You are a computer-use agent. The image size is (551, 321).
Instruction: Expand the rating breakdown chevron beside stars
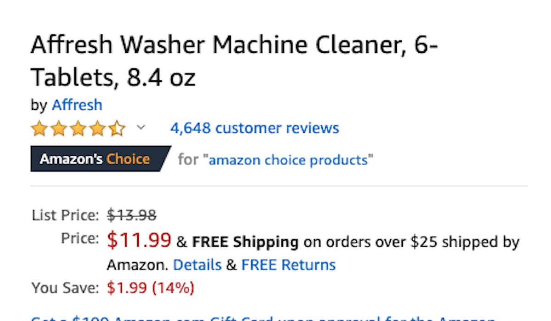click(141, 127)
